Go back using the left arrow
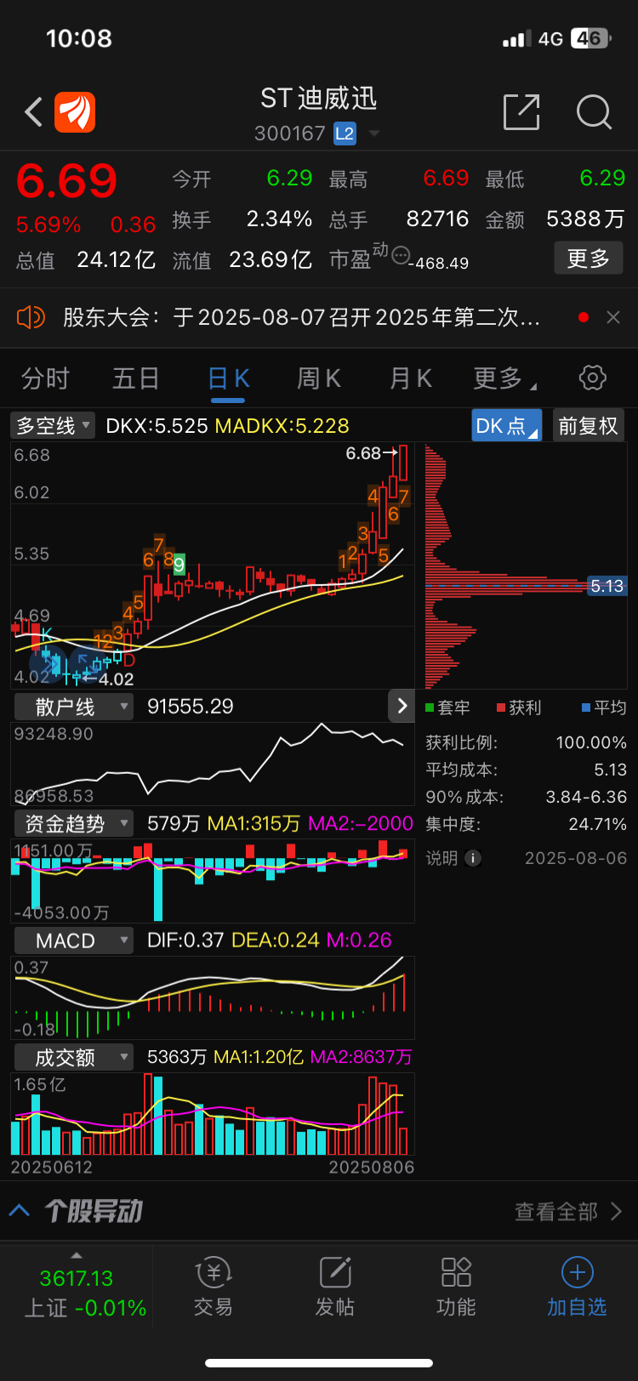 pos(34,112)
